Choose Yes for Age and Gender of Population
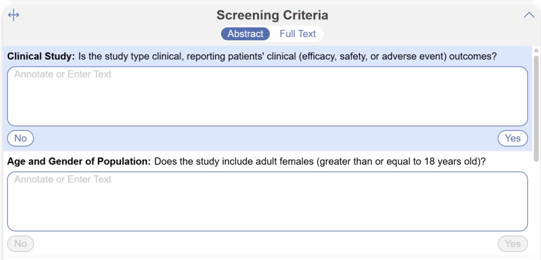This screenshot has height=260, width=541. (512, 244)
